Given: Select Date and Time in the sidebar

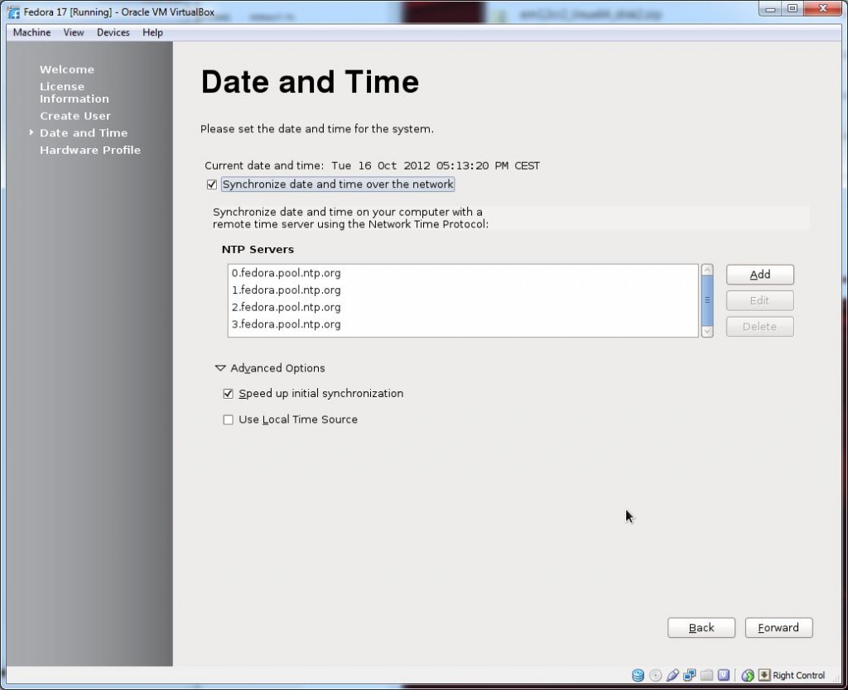Looking at the screenshot, I should 84,133.
